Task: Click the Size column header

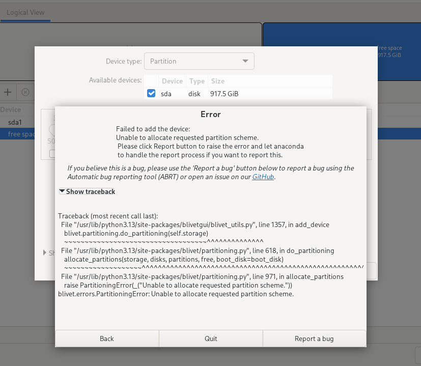Action: (x=217, y=80)
